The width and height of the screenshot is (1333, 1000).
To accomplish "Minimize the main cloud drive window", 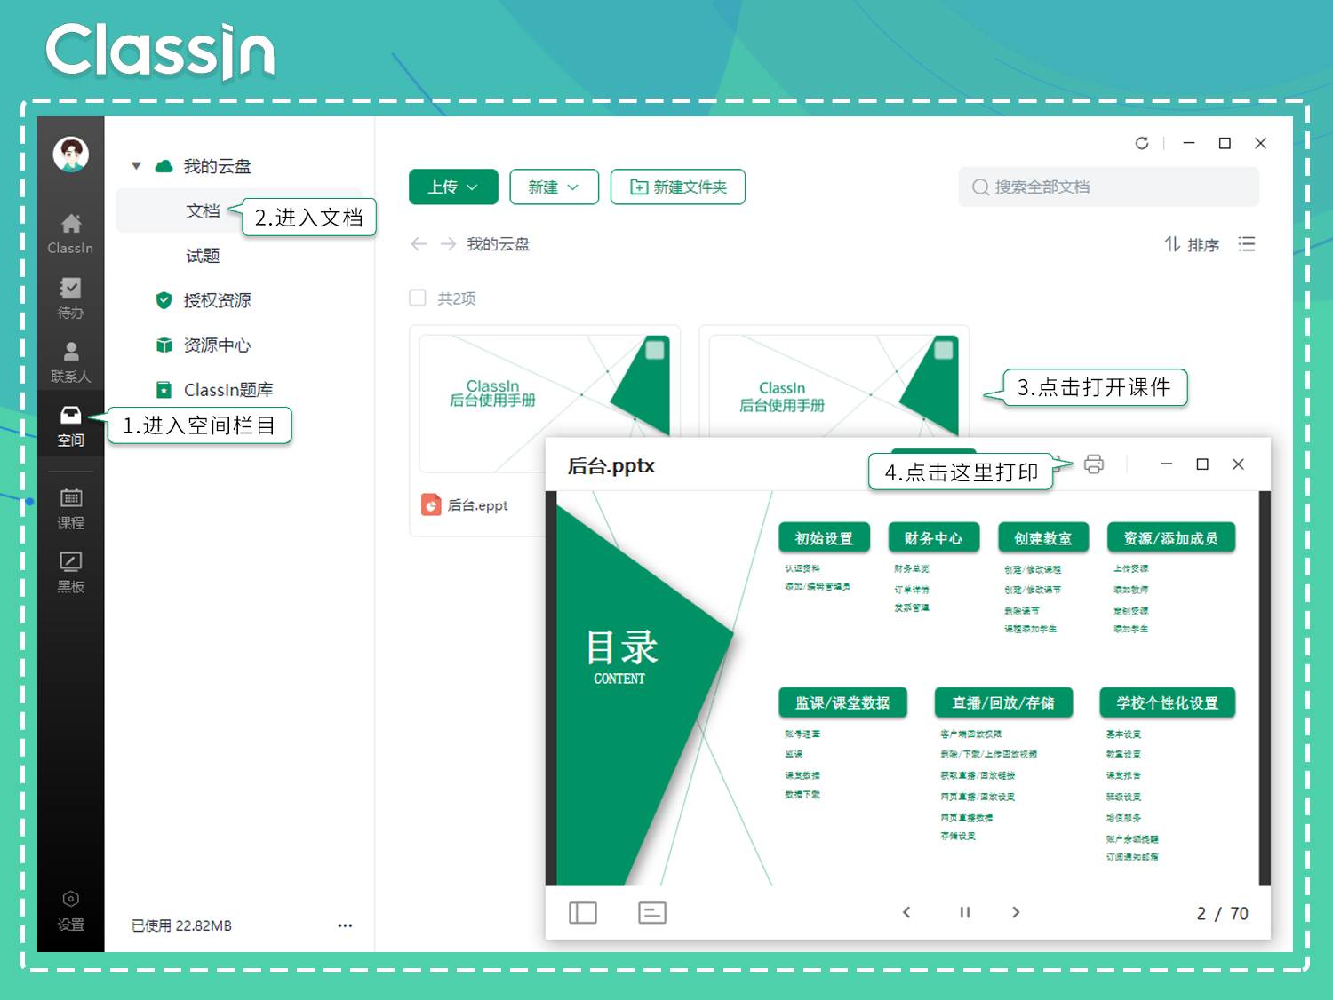I will [x=1189, y=143].
